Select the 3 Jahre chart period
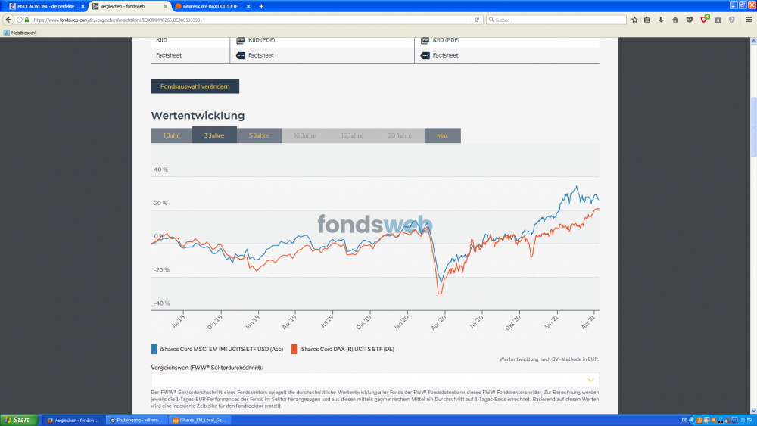Screen dimensions: 757x426 (x=214, y=135)
